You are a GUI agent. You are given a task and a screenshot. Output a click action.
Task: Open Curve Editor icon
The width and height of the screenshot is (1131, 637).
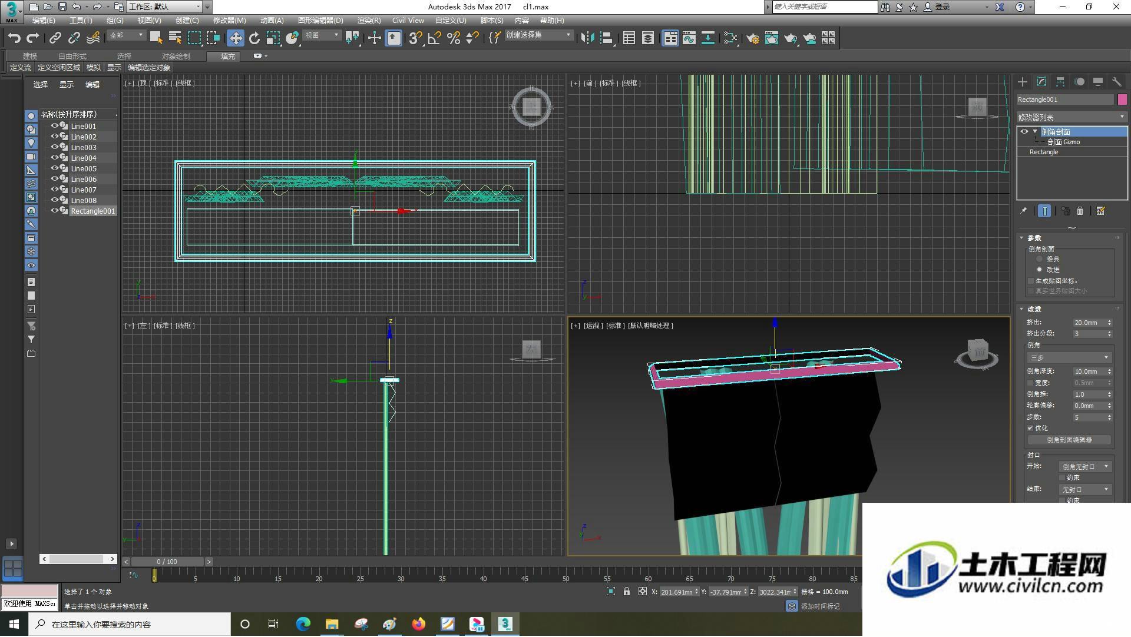pos(689,38)
